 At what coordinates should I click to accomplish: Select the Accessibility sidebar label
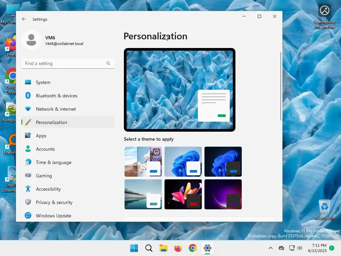tap(48, 189)
